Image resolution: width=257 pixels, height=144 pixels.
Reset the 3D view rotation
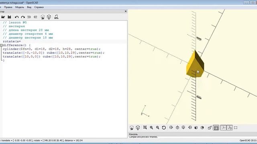tap(164, 128)
